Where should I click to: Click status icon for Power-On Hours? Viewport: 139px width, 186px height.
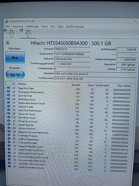pos(9,114)
